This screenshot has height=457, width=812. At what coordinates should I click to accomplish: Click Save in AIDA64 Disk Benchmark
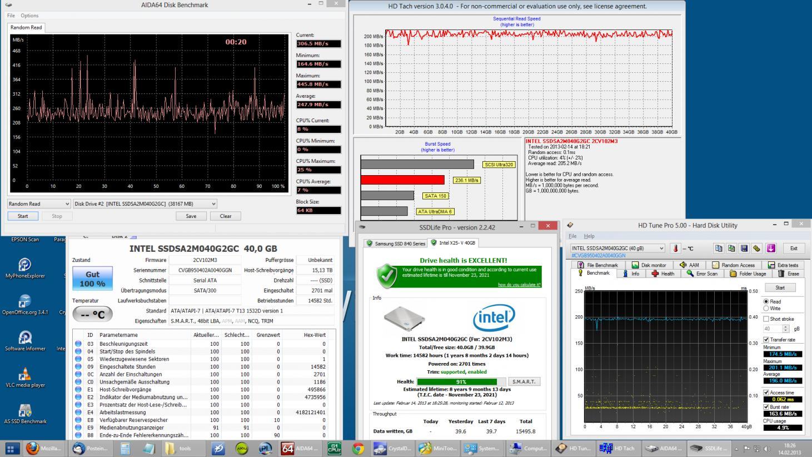pyautogui.click(x=191, y=216)
